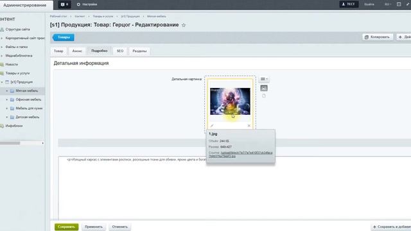Expand Детская мебель folder arrow
Image resolution: width=411 pixels, height=231 pixels.
7,117
